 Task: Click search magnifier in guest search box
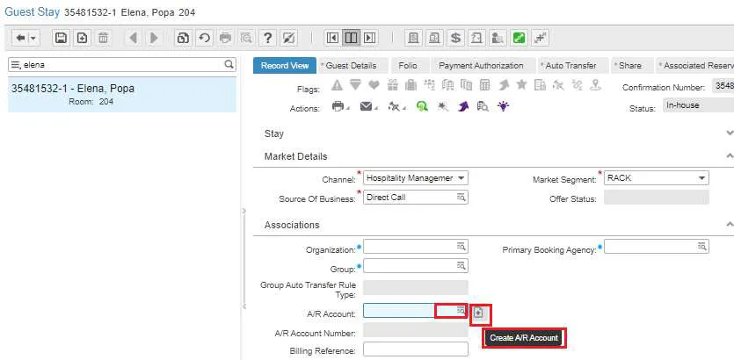point(229,64)
